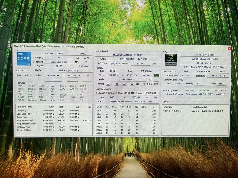The height and width of the screenshot is (178, 238).
Task: Click the AES-NI feature flag
Action: [21, 100]
